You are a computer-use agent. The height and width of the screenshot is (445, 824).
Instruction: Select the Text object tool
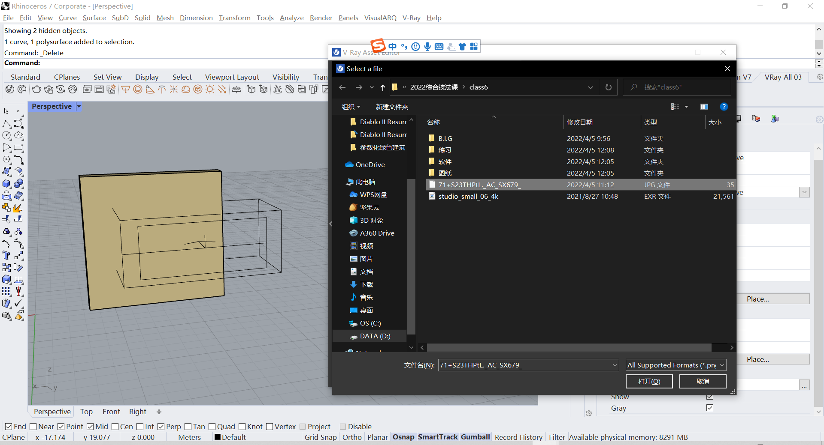pos(6,256)
